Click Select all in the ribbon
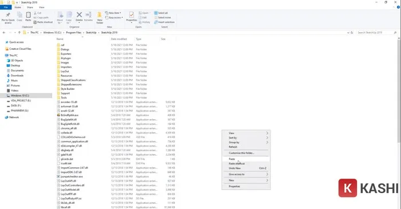This screenshot has height=209, width=401. [161, 13]
